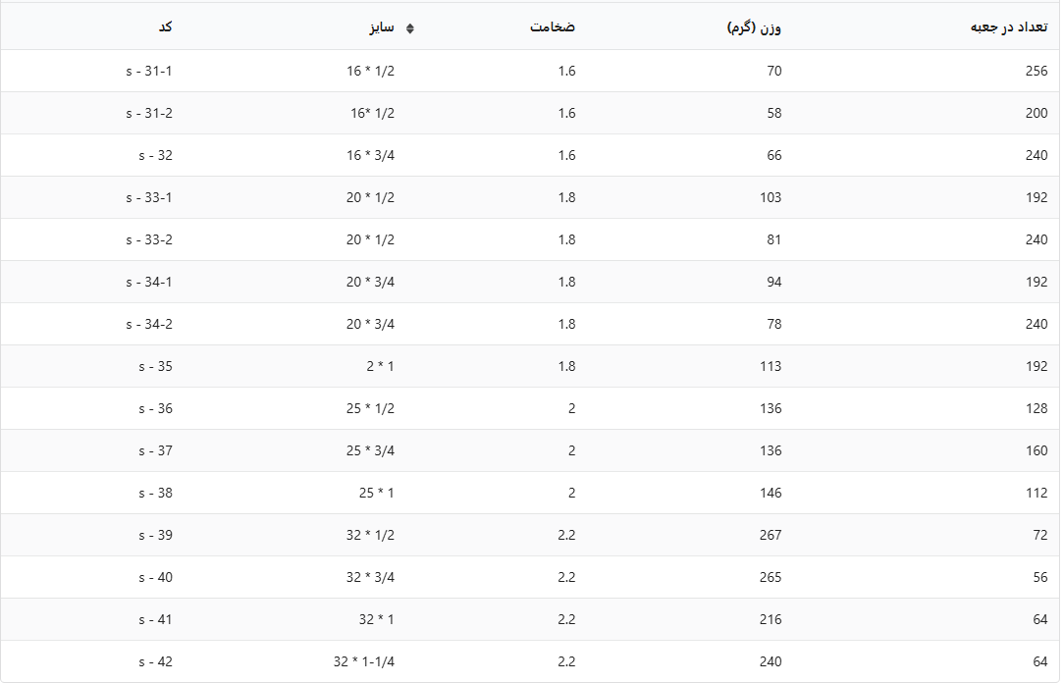This screenshot has width=1063, height=683.
Task: Select the size cell 32 * 1-1/4
Action: 363,661
